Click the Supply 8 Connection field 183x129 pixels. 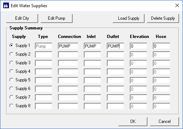(x=68, y=106)
